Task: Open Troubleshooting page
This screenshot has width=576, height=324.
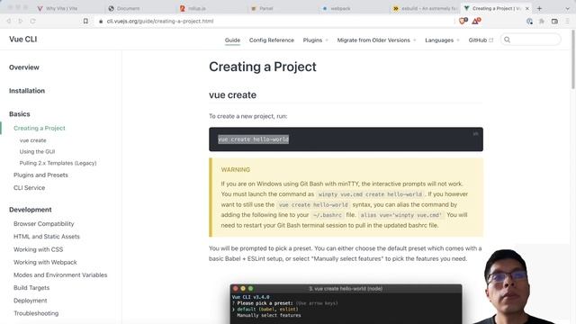Action: [x=36, y=313]
